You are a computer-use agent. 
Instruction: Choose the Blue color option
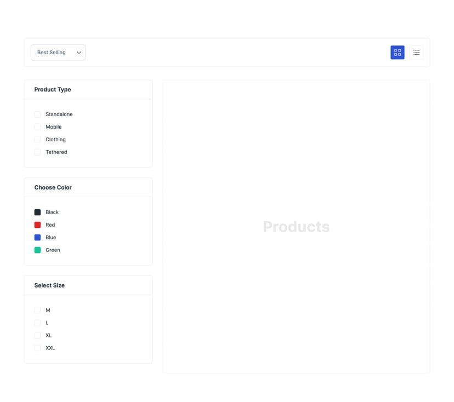(37, 237)
